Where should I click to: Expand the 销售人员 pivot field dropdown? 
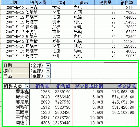27,86
